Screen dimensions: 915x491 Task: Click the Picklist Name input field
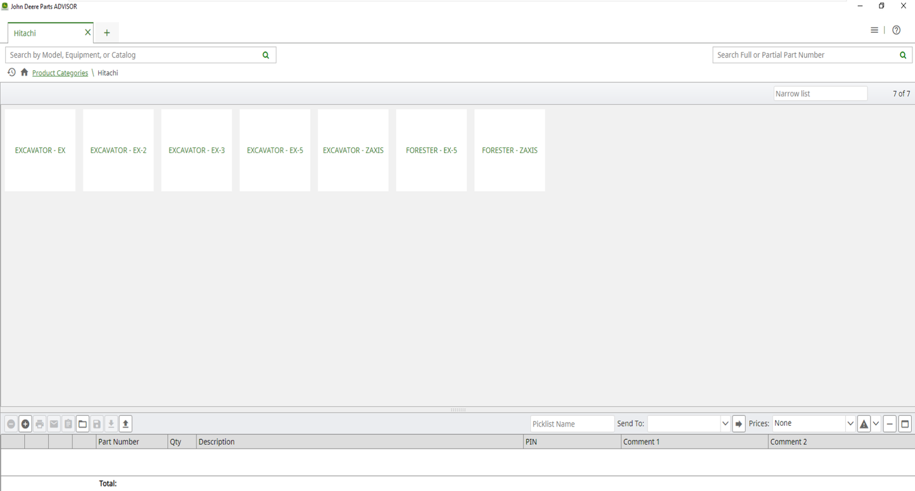click(x=572, y=424)
